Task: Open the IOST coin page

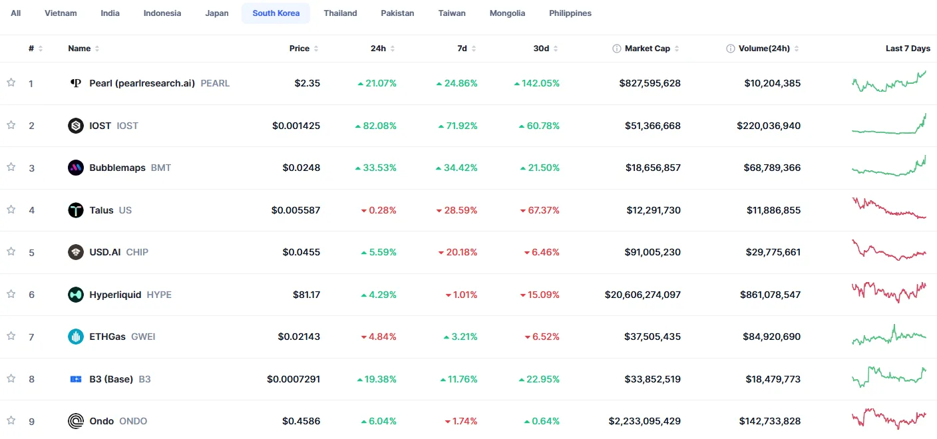Action: [100, 126]
